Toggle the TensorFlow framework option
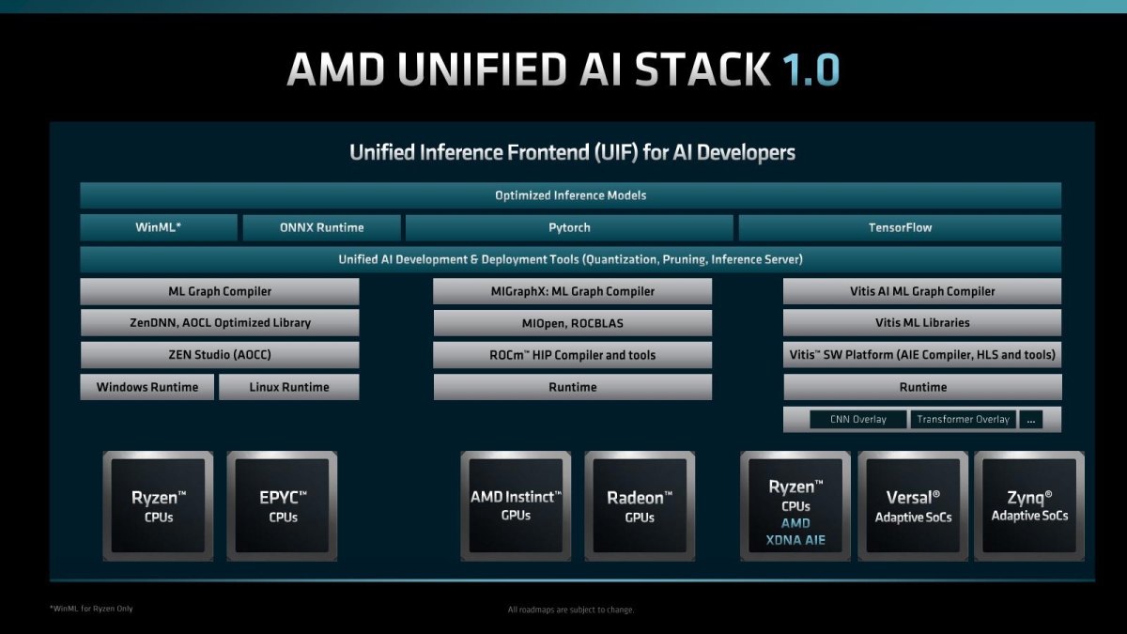Image resolution: width=1127 pixels, height=634 pixels. pyautogui.click(x=900, y=227)
